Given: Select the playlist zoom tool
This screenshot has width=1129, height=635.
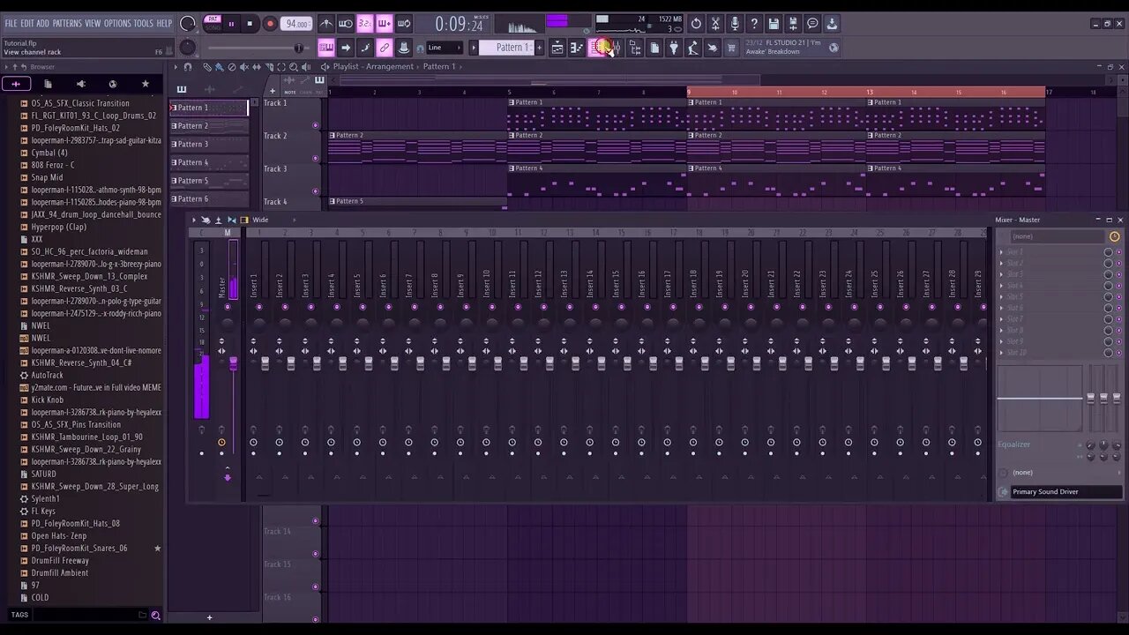Looking at the screenshot, I should click(x=294, y=67).
